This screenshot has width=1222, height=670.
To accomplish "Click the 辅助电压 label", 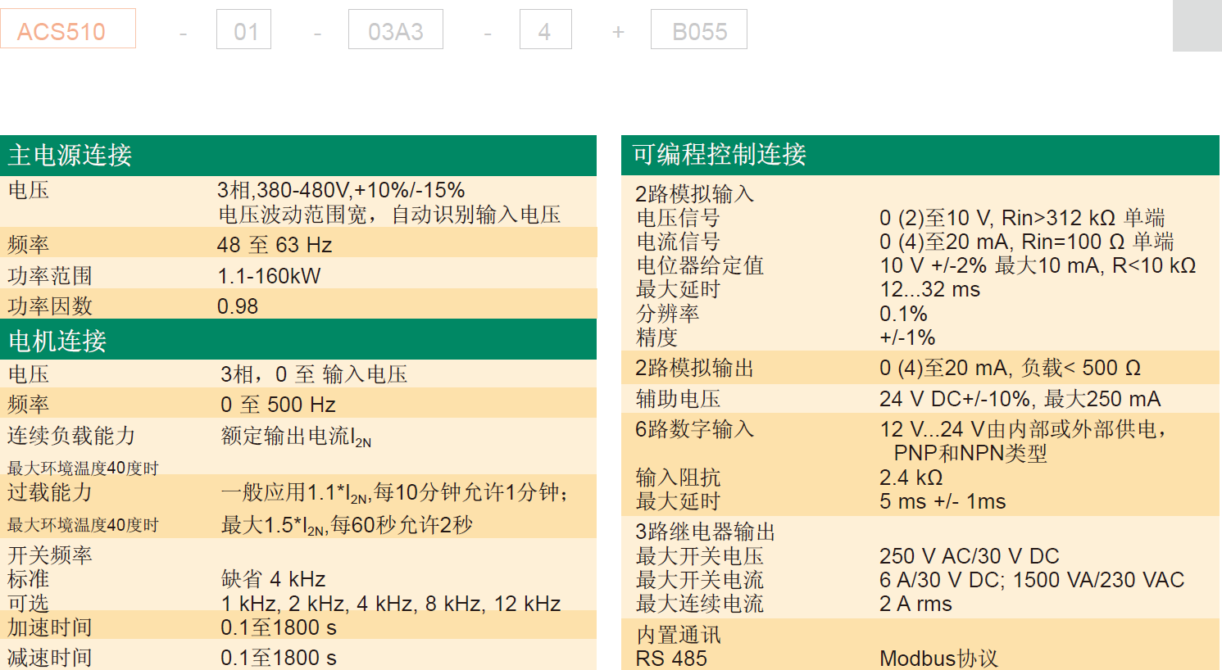I will [679, 399].
